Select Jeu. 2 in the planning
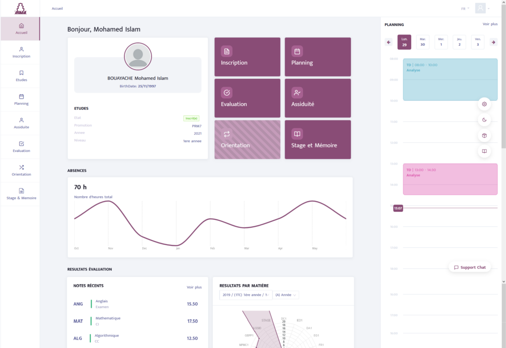506x348 pixels. [460, 42]
